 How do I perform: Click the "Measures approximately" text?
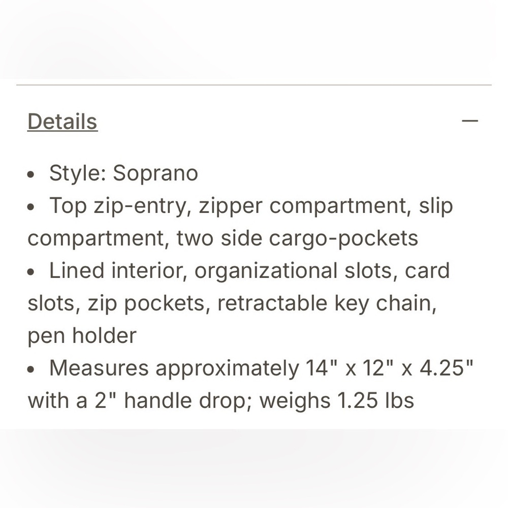click(174, 368)
